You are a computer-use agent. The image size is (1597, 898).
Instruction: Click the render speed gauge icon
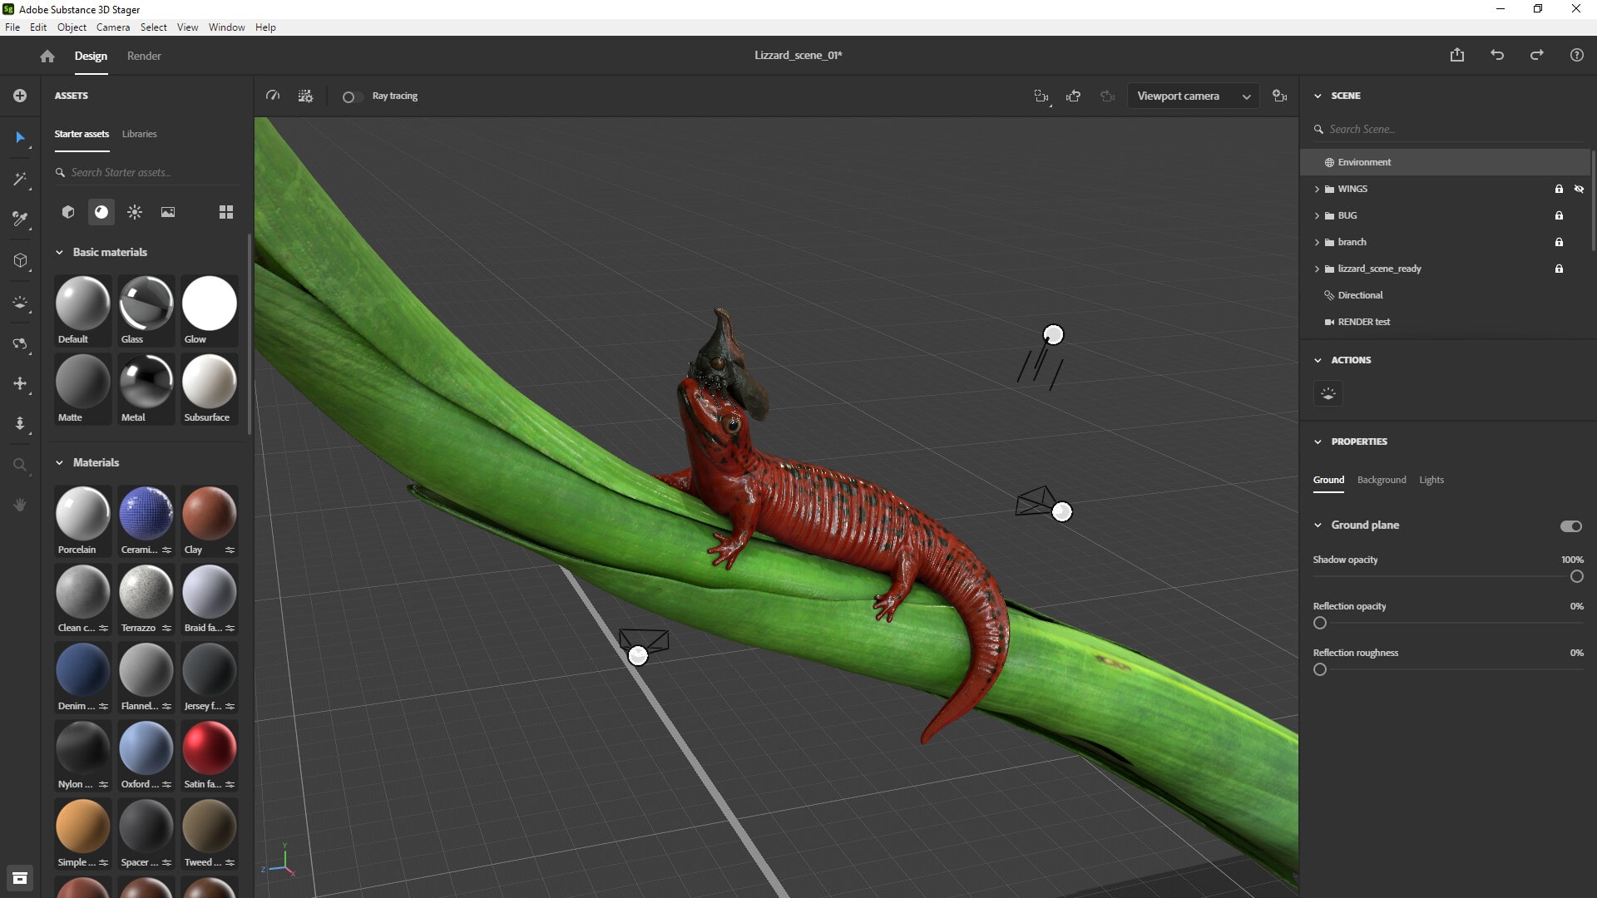point(273,96)
